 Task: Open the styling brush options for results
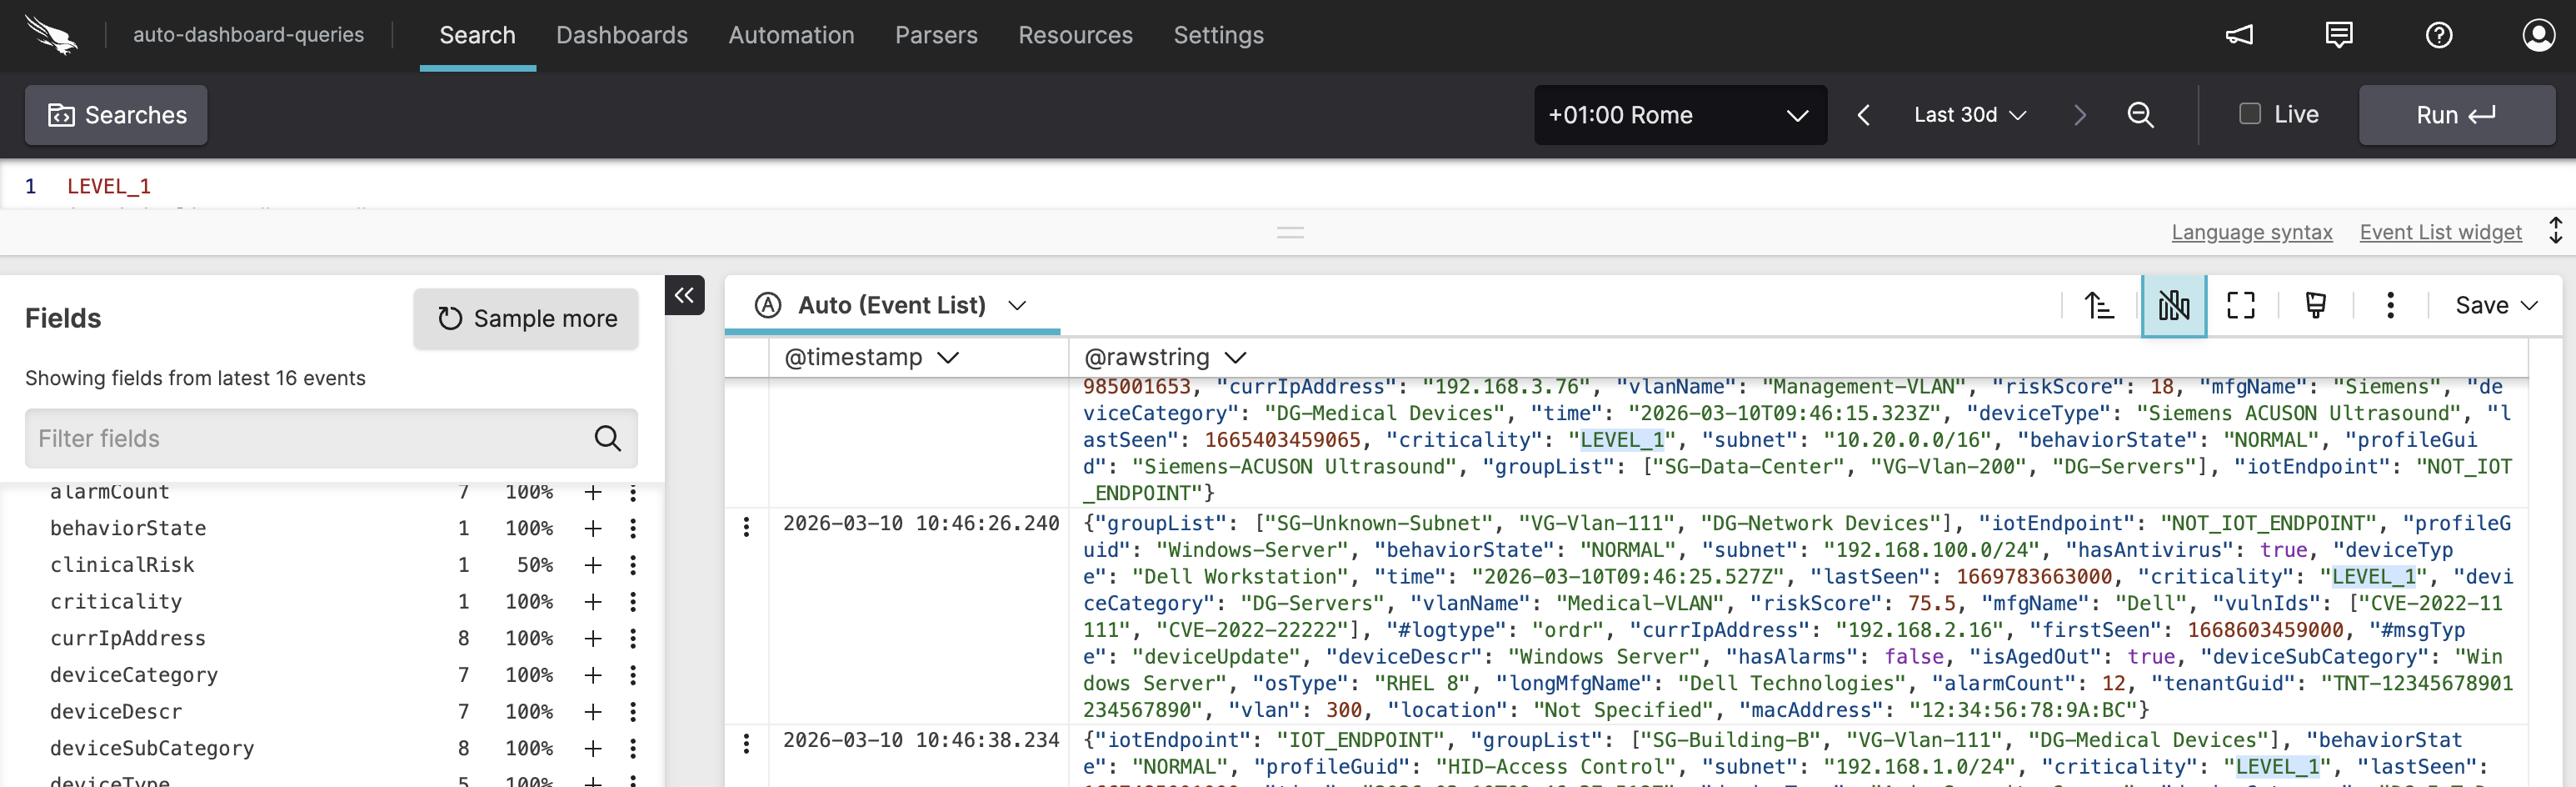click(2316, 305)
